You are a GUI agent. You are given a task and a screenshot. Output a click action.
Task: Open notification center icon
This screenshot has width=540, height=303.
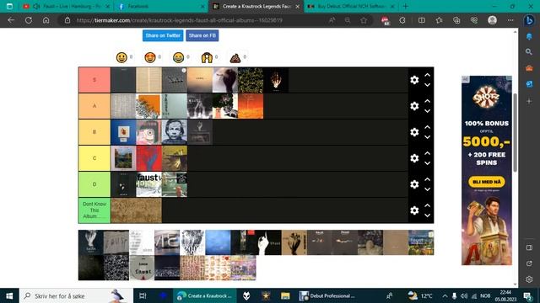[527, 295]
